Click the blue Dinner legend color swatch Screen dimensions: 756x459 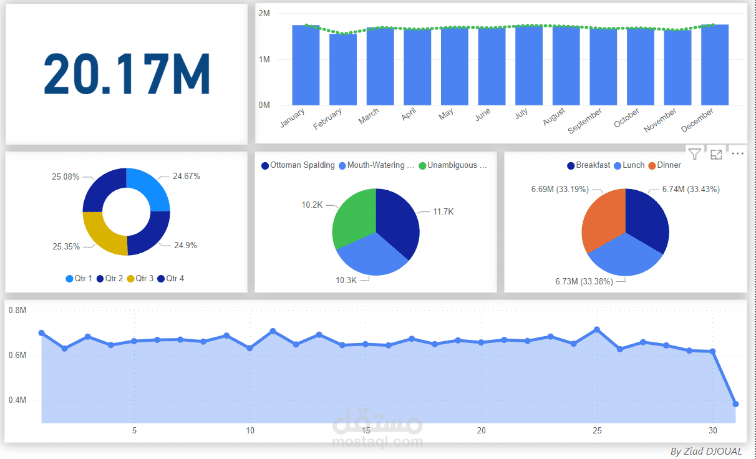tap(652, 165)
